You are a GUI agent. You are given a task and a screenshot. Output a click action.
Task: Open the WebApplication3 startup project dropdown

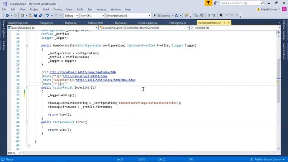[149, 16]
